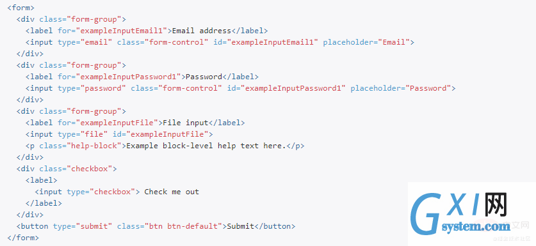Click the div class="checkbox" line
The width and height of the screenshot is (536, 246).
click(67, 169)
